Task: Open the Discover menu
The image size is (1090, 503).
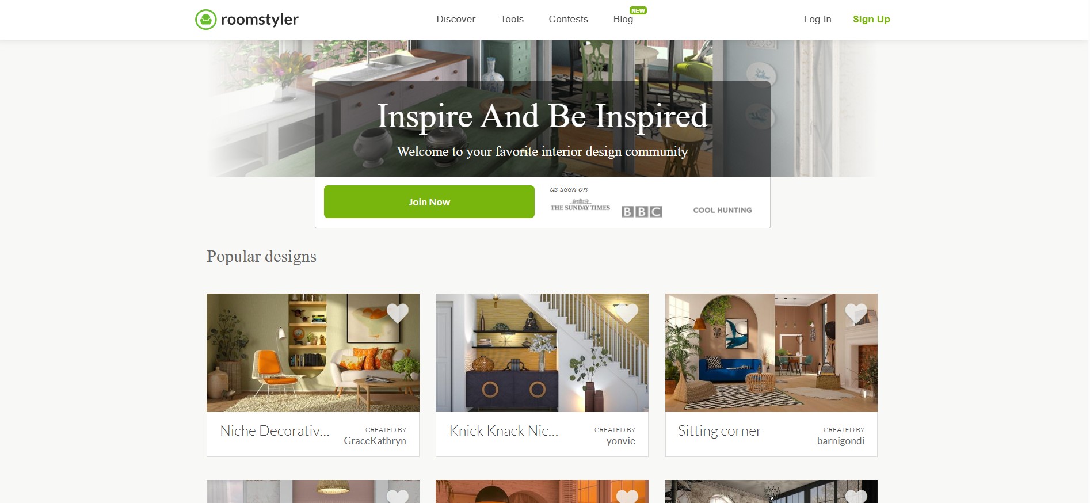Action: coord(456,19)
